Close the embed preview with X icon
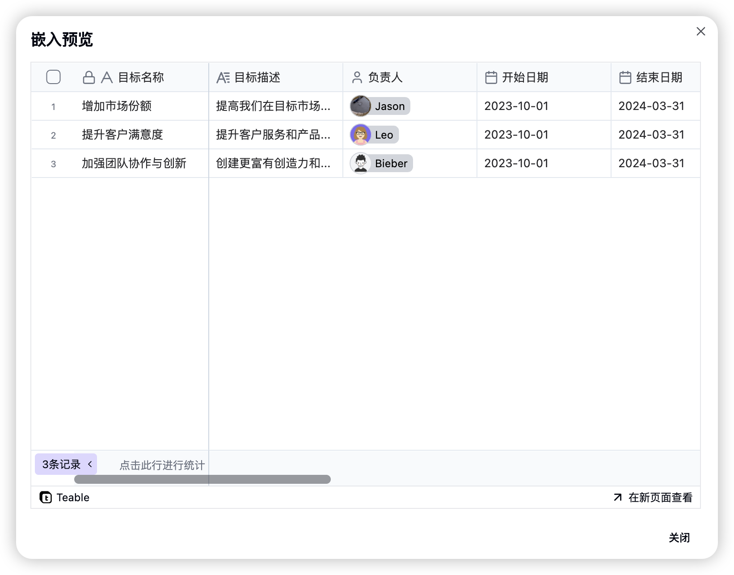Viewport: 734px width, 575px height. pos(700,31)
